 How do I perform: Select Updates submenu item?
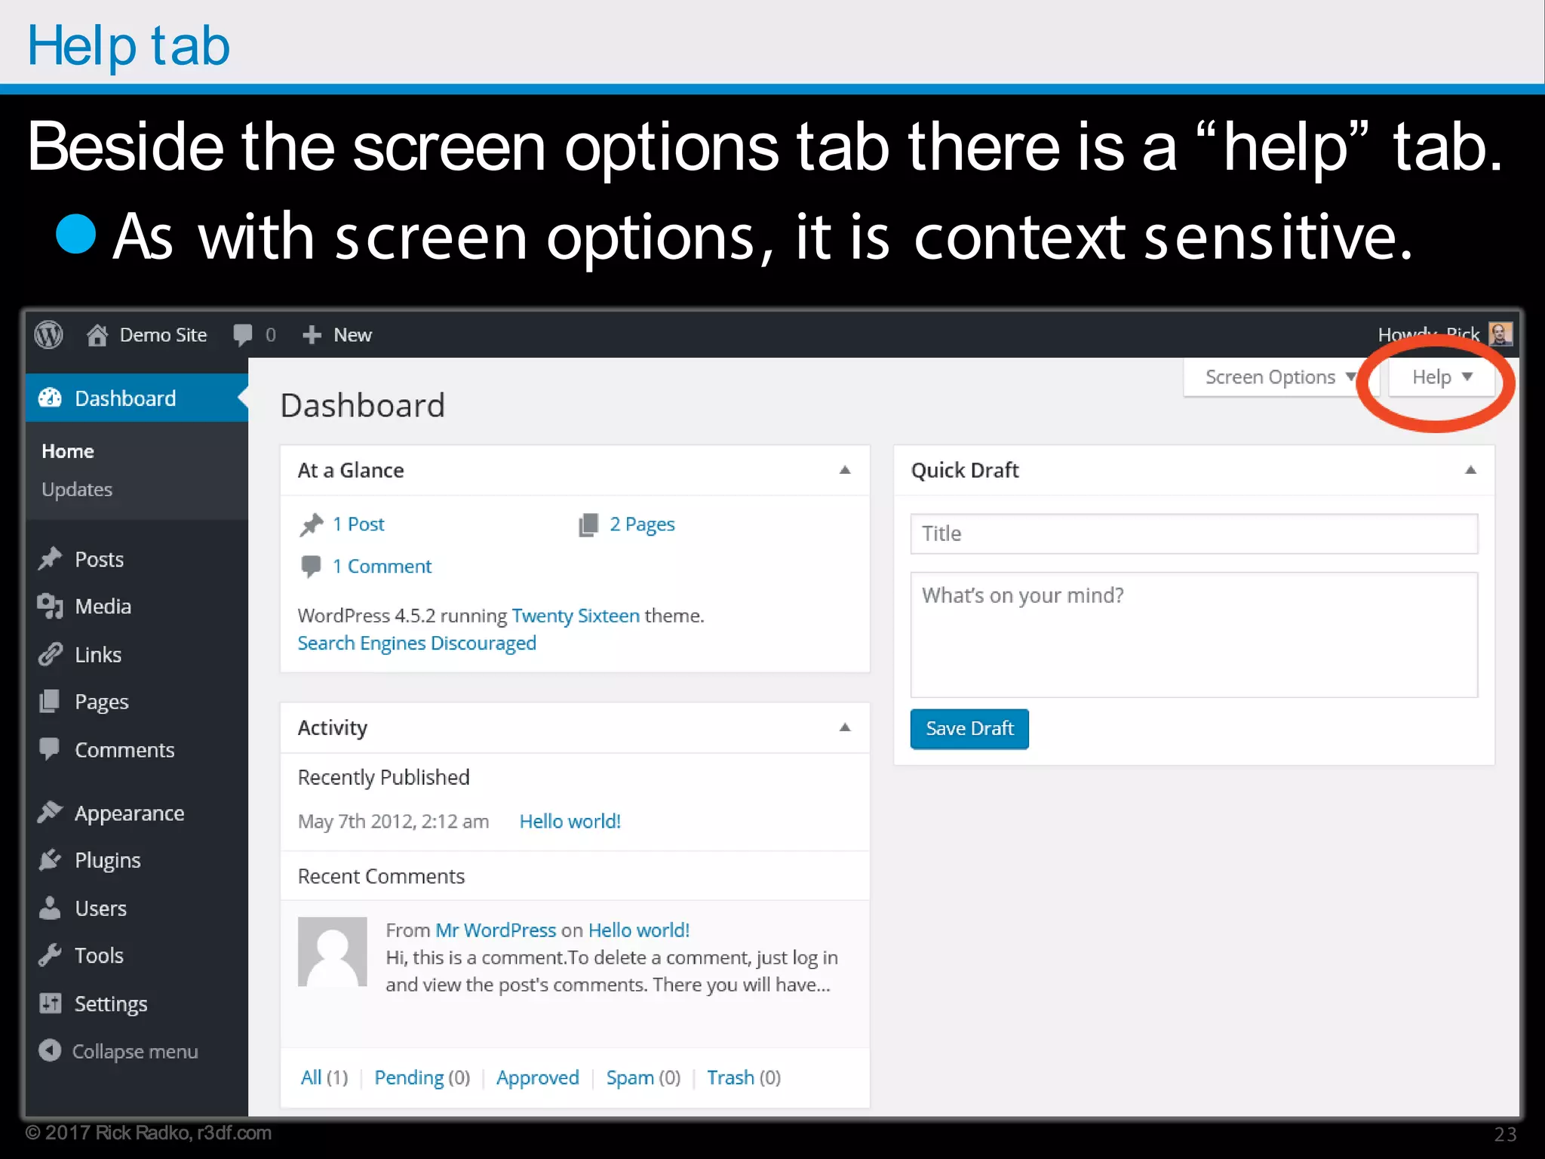(x=77, y=490)
